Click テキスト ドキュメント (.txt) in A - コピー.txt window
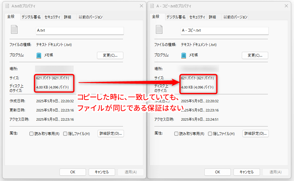This screenshot has height=181, width=294. point(199,45)
